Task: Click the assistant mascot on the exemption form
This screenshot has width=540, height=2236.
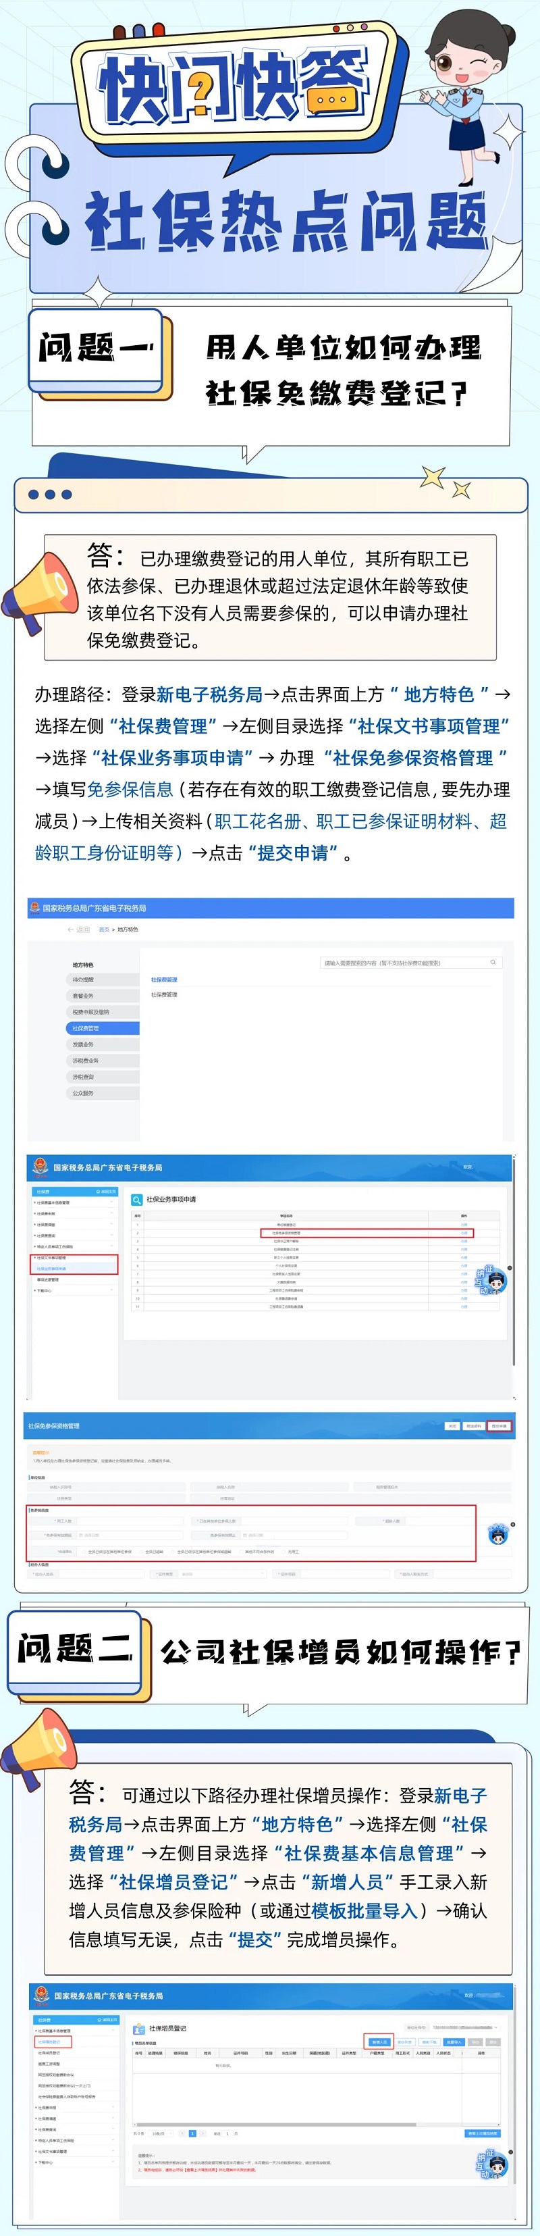Action: (x=497, y=1533)
